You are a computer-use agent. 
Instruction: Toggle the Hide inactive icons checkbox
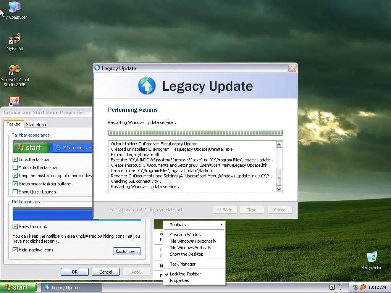[15, 250]
